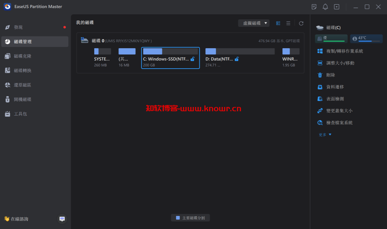Select the C: Windows-SSD 200 GB partition
Viewport: 387px width, 229px height.
tap(170, 58)
